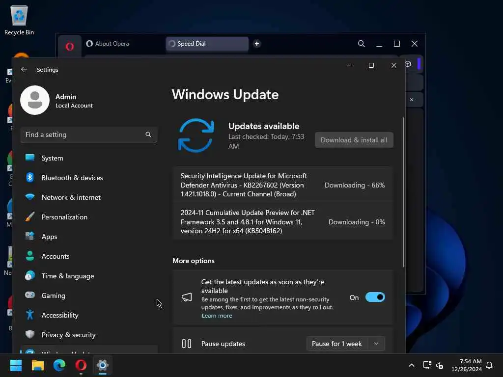The width and height of the screenshot is (503, 377).
Task: Expand the Pause for 1 week dropdown arrow
Action: coord(376,344)
